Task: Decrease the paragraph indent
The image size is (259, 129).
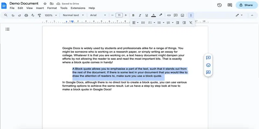Action: (177, 23)
